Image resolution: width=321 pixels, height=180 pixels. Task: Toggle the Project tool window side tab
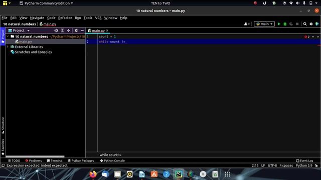[x=3, y=36]
